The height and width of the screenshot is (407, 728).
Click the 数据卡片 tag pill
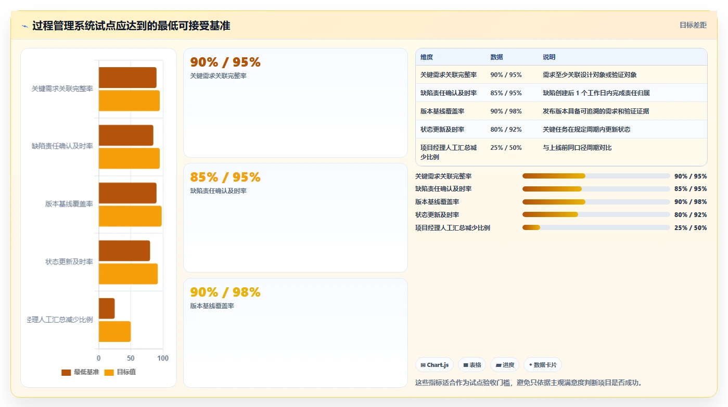tap(543, 365)
